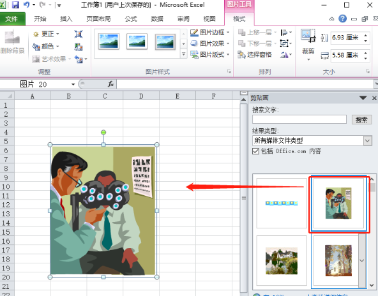This screenshot has width=378, height=296.
Task: Select the lakeside house clip art thumbnail
Action: 282,261
